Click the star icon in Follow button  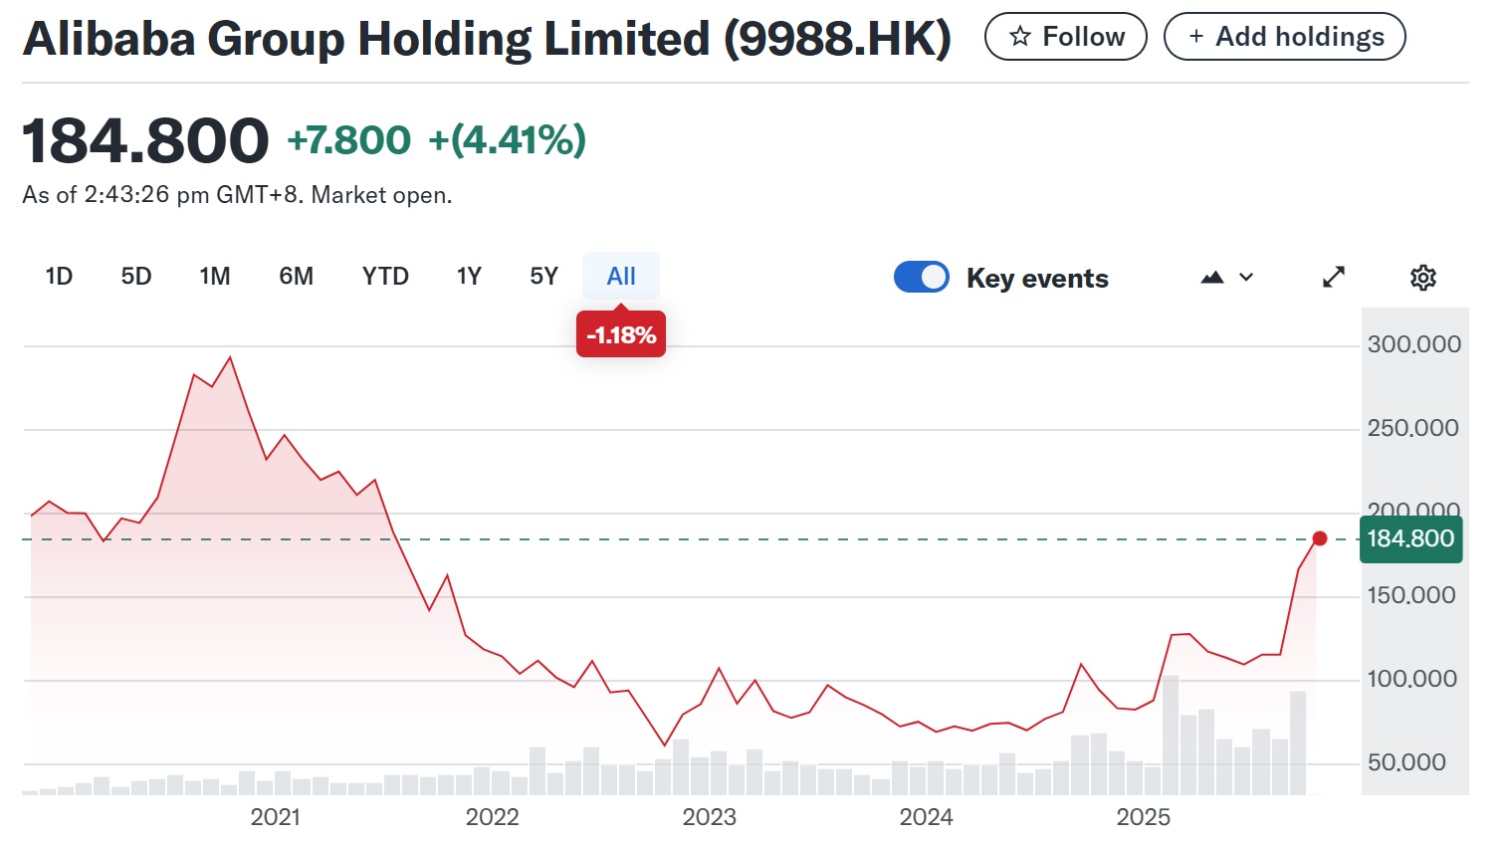(x=1019, y=37)
